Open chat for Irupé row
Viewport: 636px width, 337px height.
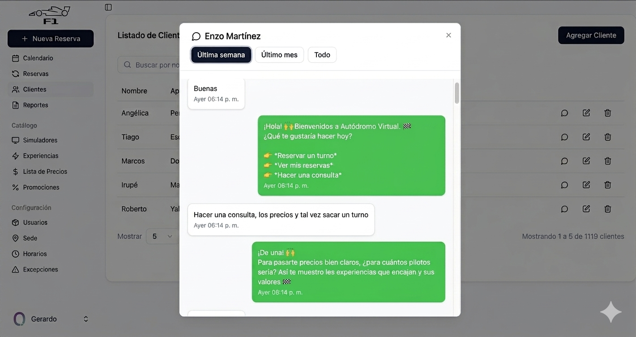pyautogui.click(x=564, y=185)
